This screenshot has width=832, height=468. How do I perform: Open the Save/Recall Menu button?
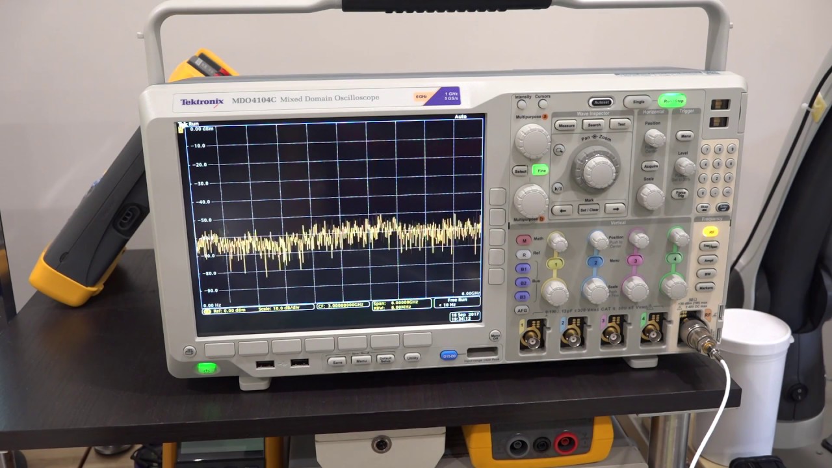[x=361, y=360]
